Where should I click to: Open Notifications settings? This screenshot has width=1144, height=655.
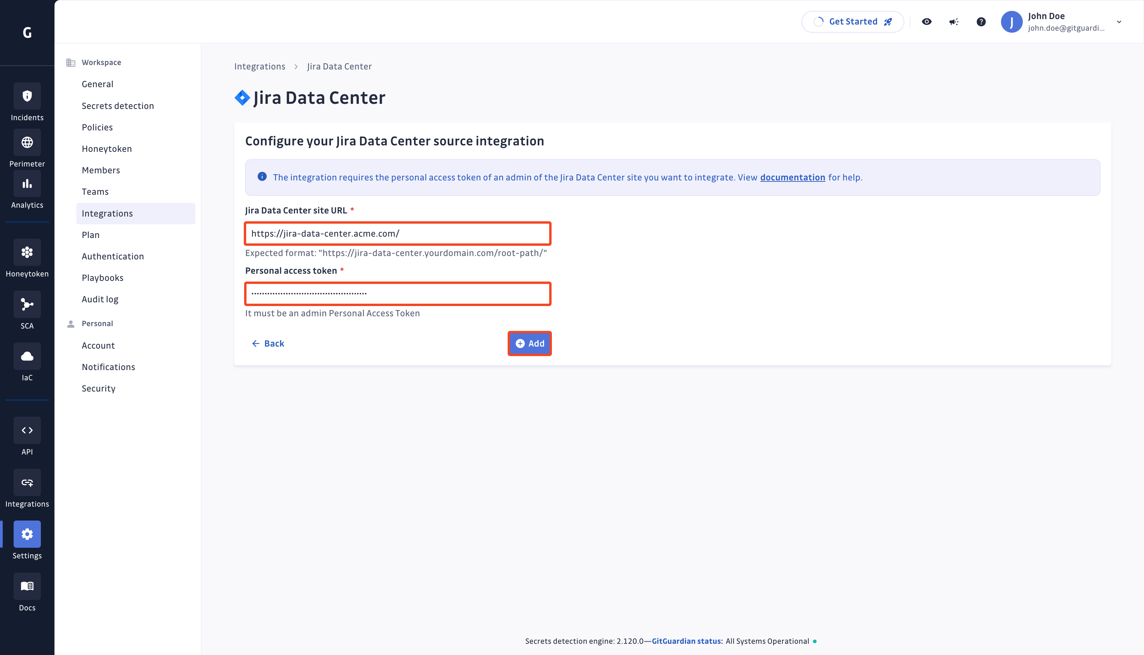click(108, 367)
